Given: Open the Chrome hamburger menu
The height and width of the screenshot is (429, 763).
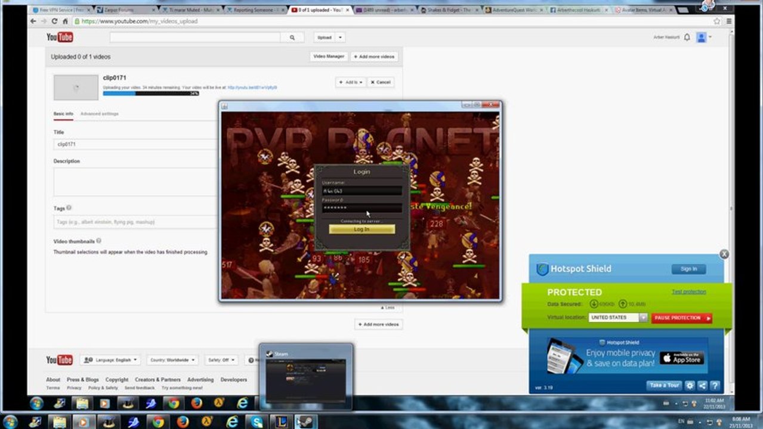Looking at the screenshot, I should point(728,21).
